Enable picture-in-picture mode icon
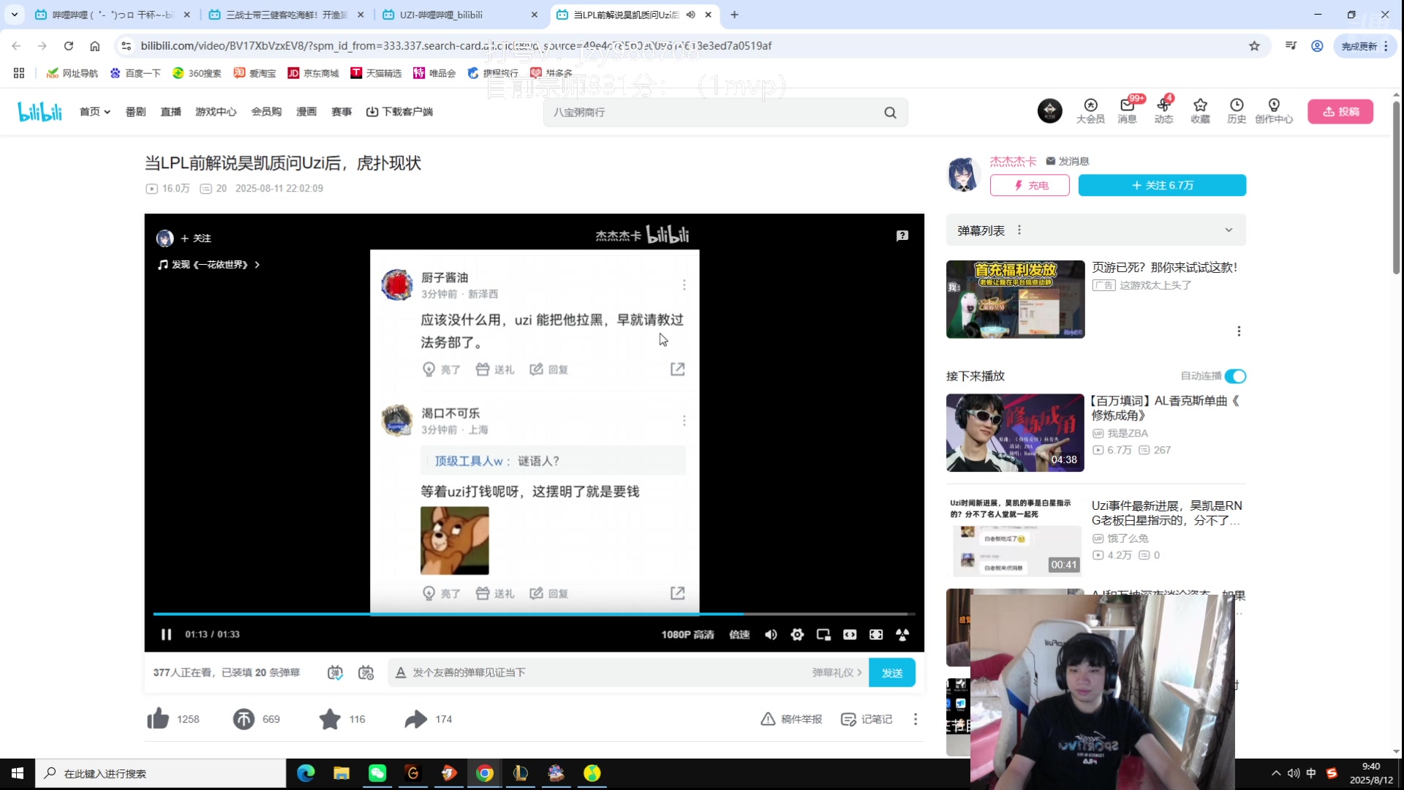 823,634
